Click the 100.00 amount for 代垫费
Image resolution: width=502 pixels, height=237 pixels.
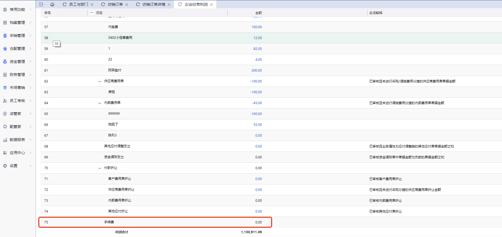coord(256,27)
